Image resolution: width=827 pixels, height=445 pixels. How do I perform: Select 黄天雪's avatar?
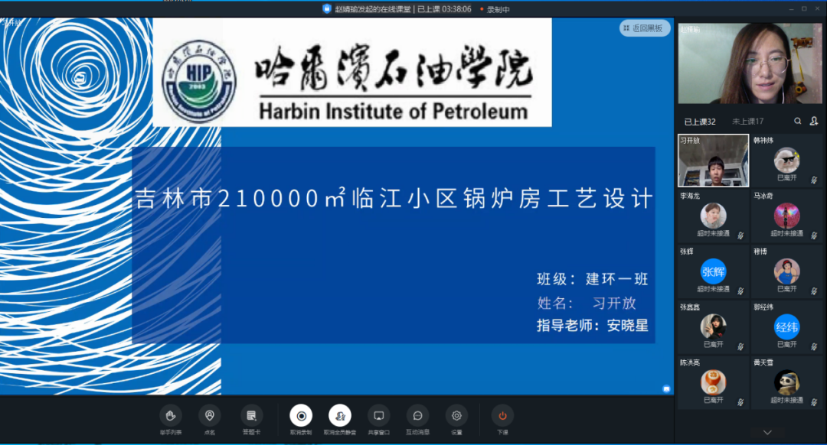click(x=786, y=382)
